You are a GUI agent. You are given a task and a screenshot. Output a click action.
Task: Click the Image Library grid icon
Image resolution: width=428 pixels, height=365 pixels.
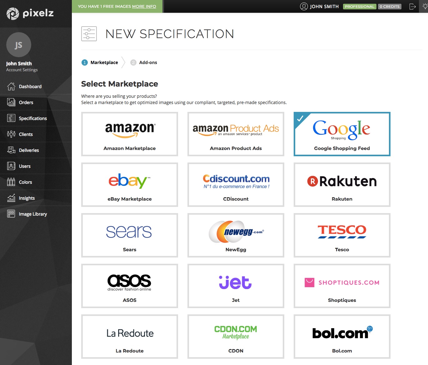[x=11, y=214]
